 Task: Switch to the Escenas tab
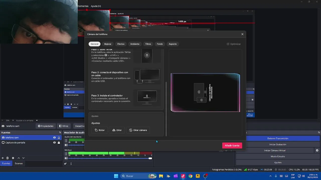(19, 163)
